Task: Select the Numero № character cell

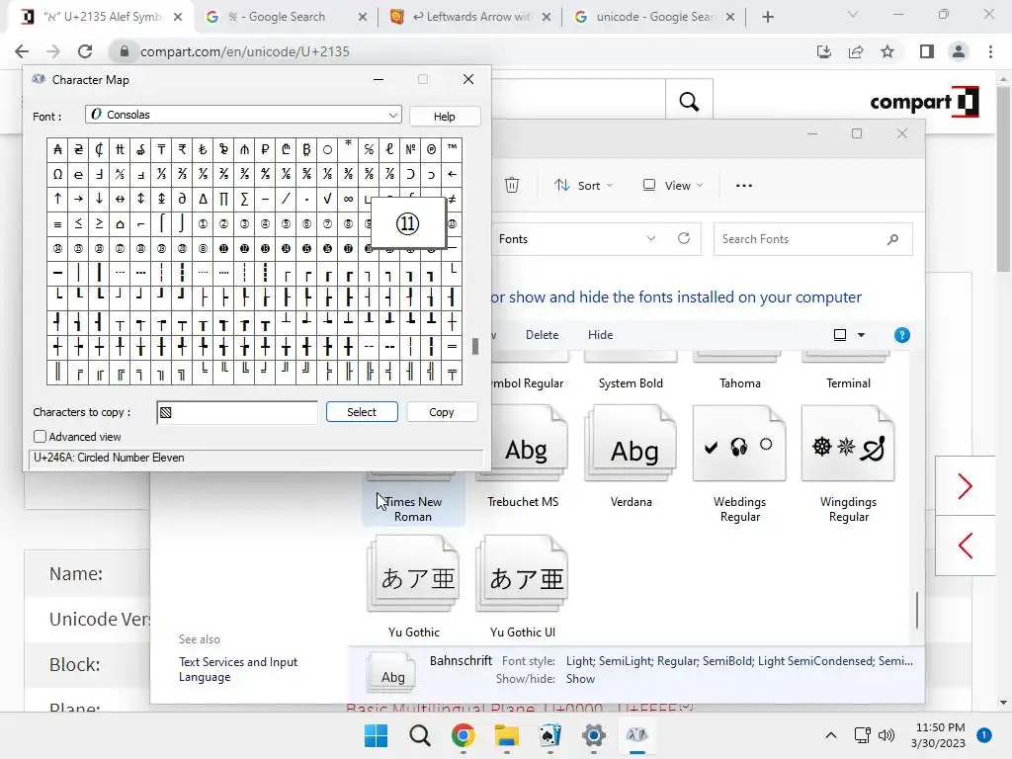Action: pos(410,150)
